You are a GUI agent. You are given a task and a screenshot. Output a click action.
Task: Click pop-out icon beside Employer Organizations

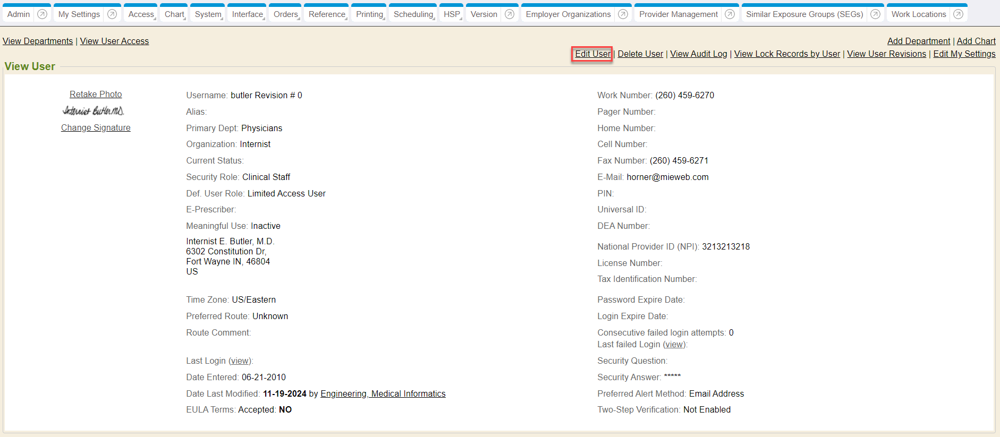coord(623,14)
